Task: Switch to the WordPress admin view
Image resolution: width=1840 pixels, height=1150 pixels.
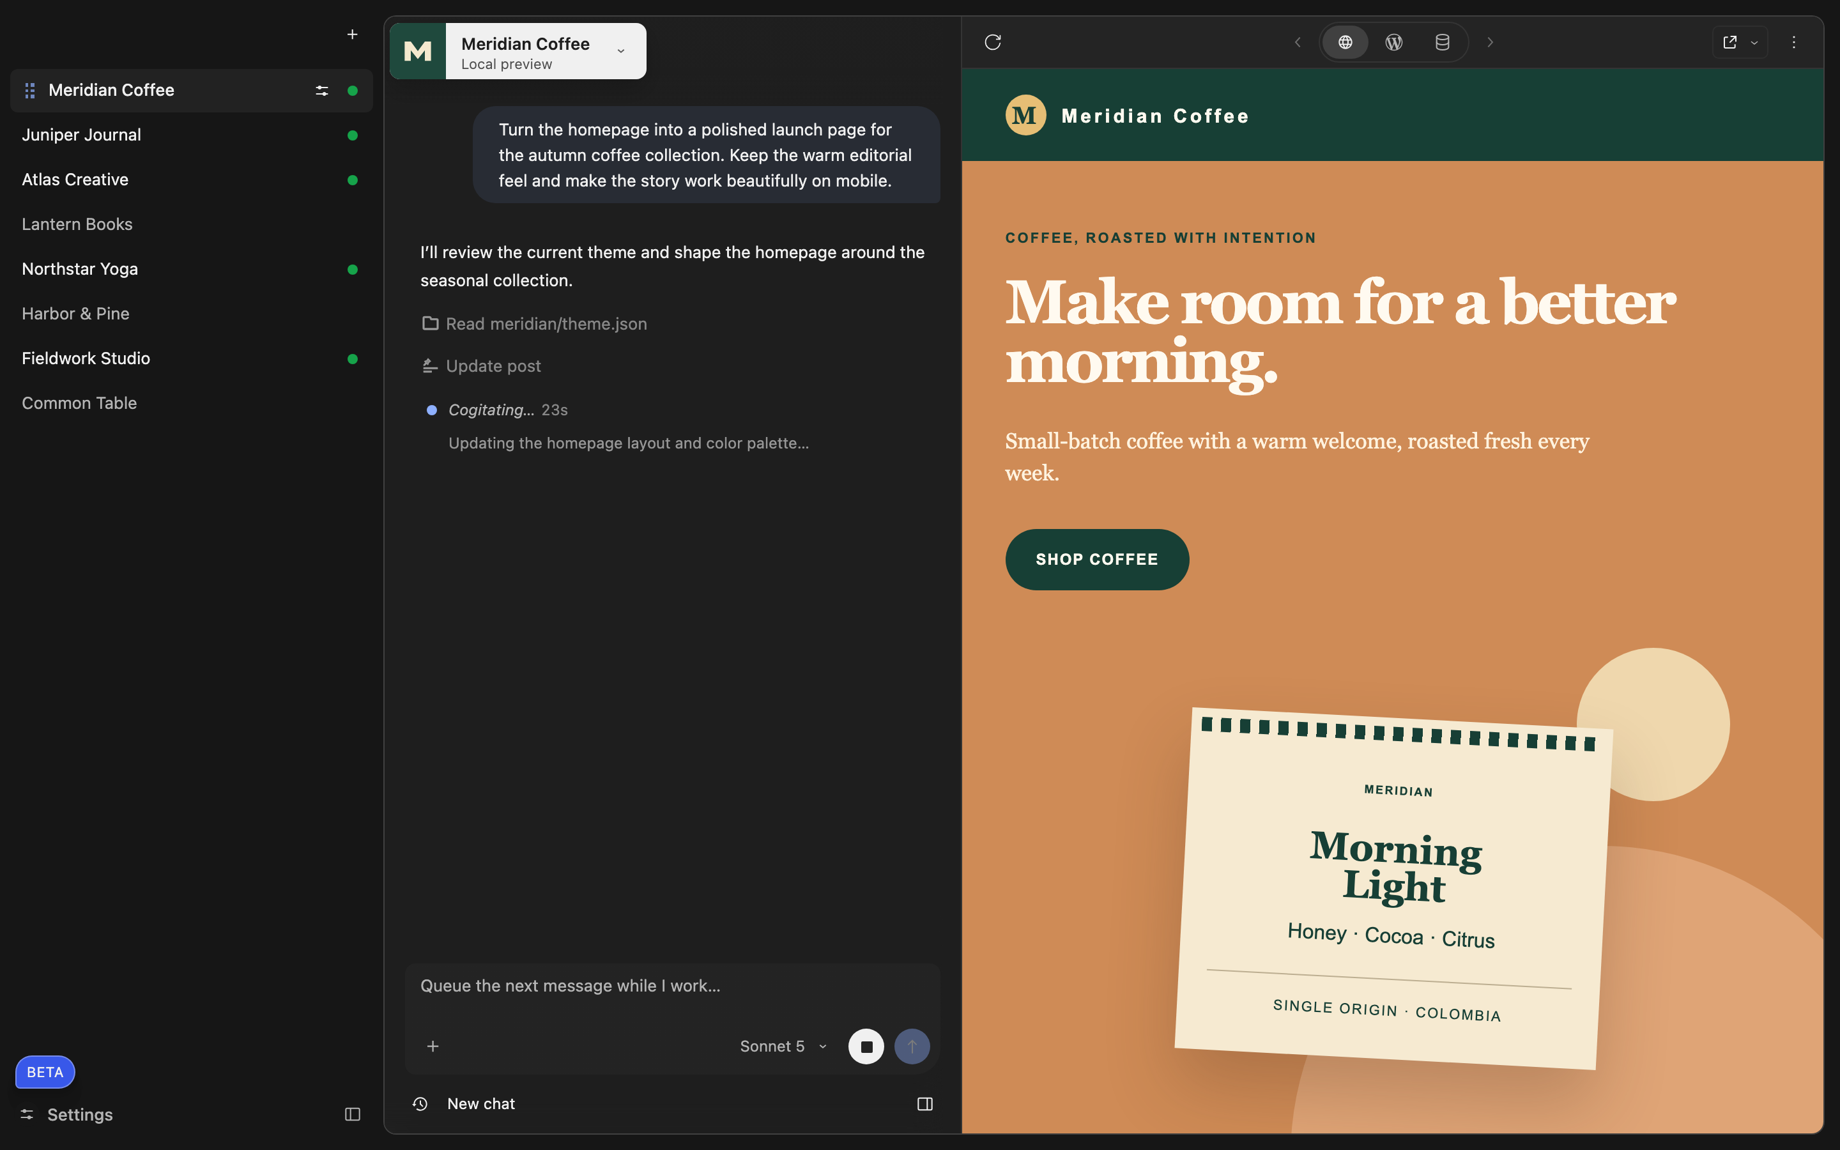Action: point(1393,42)
